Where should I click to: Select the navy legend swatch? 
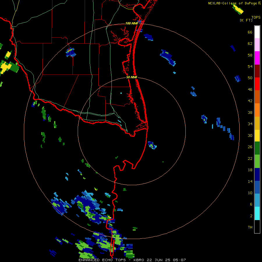tap(257, 174)
